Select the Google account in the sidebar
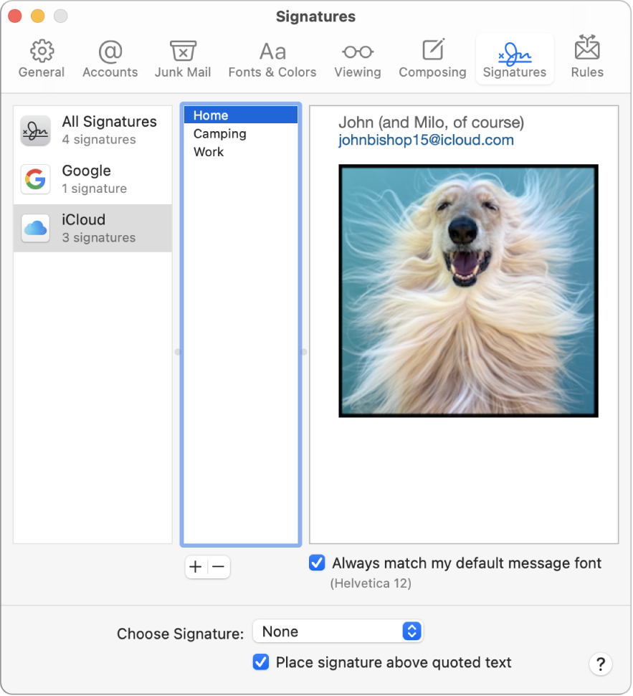 tap(86, 179)
